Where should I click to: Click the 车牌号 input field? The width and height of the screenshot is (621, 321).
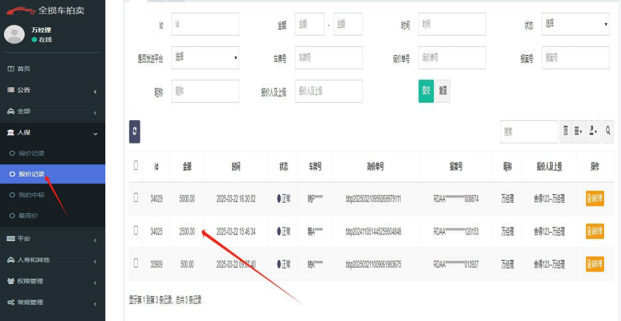point(328,58)
